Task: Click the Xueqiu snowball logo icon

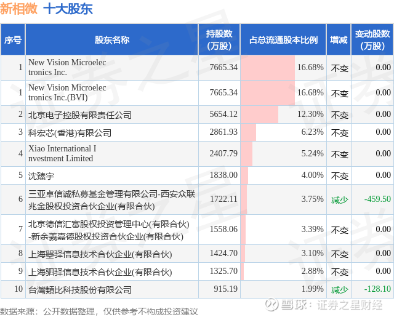Action: coord(272,305)
